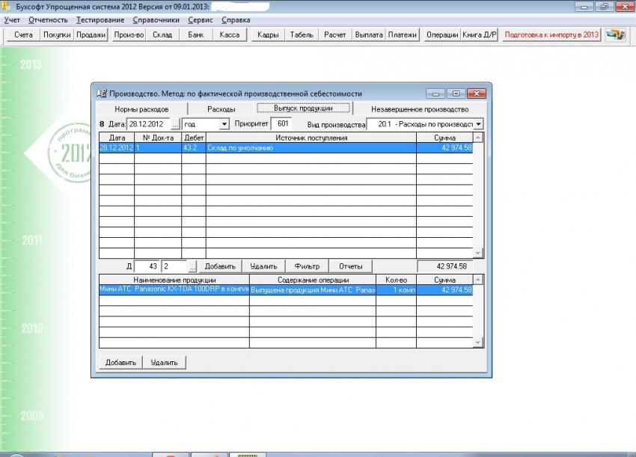
Task: Click the bottom Добавить button
Action: point(120,363)
